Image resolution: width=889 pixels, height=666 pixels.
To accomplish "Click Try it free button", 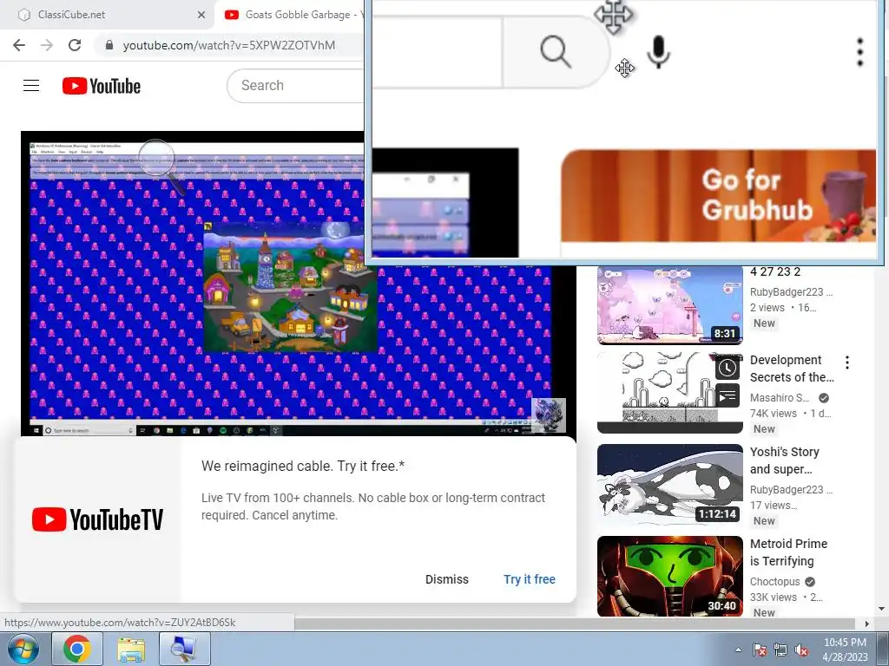I will pos(529,579).
